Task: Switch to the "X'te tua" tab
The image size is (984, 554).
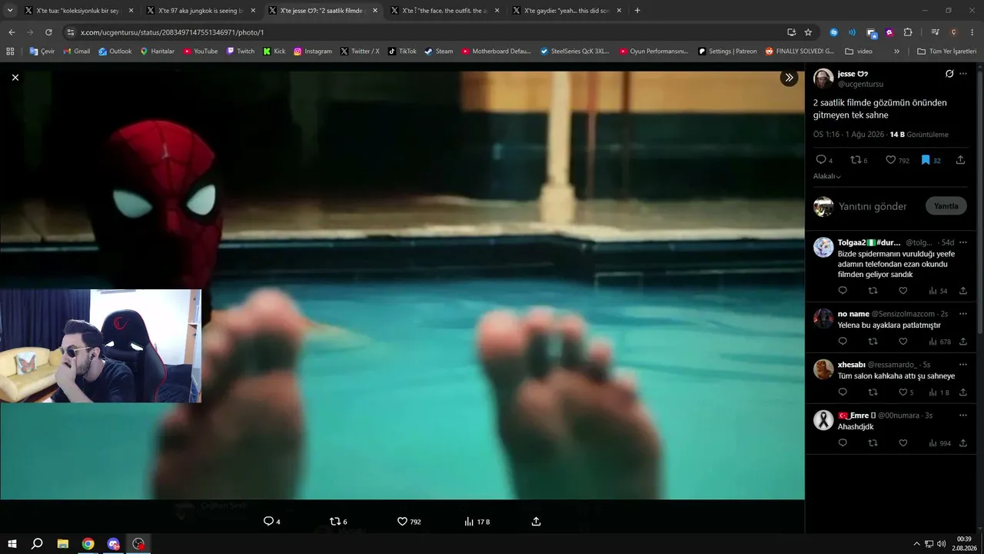Action: 79,11
